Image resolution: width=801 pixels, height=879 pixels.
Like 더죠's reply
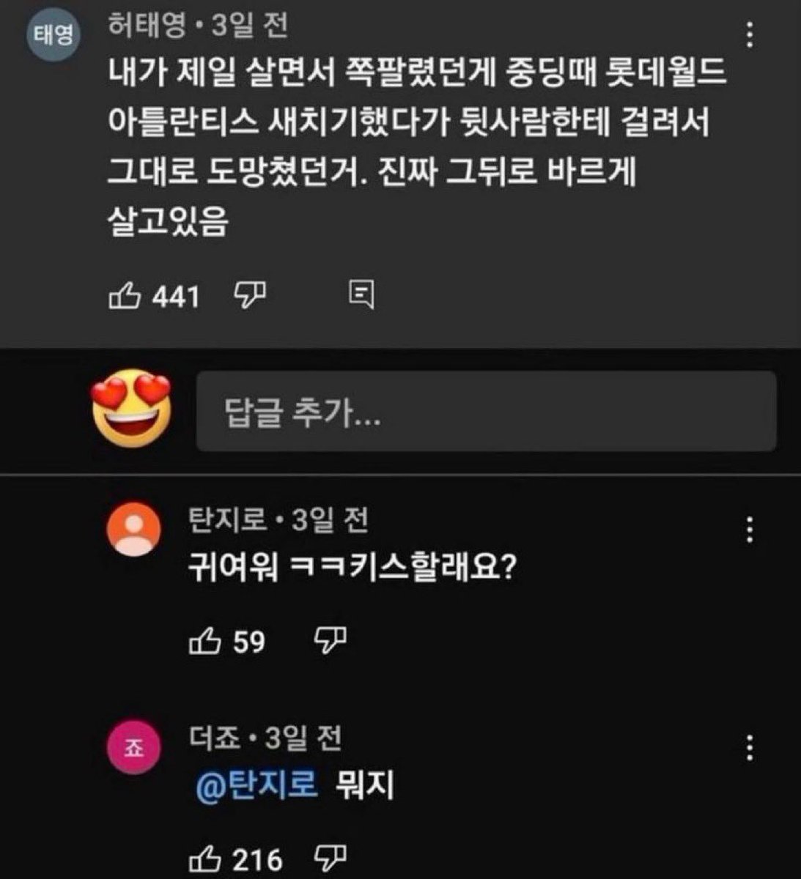205,858
